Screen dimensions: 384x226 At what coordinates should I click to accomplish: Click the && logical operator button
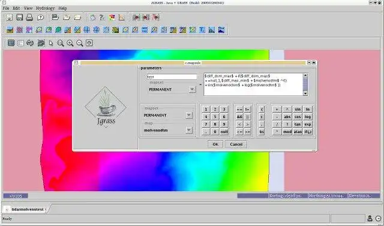[239, 117]
